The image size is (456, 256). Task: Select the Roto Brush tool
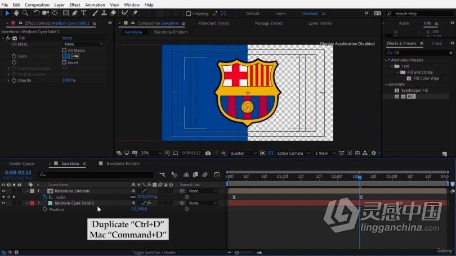coord(124,13)
